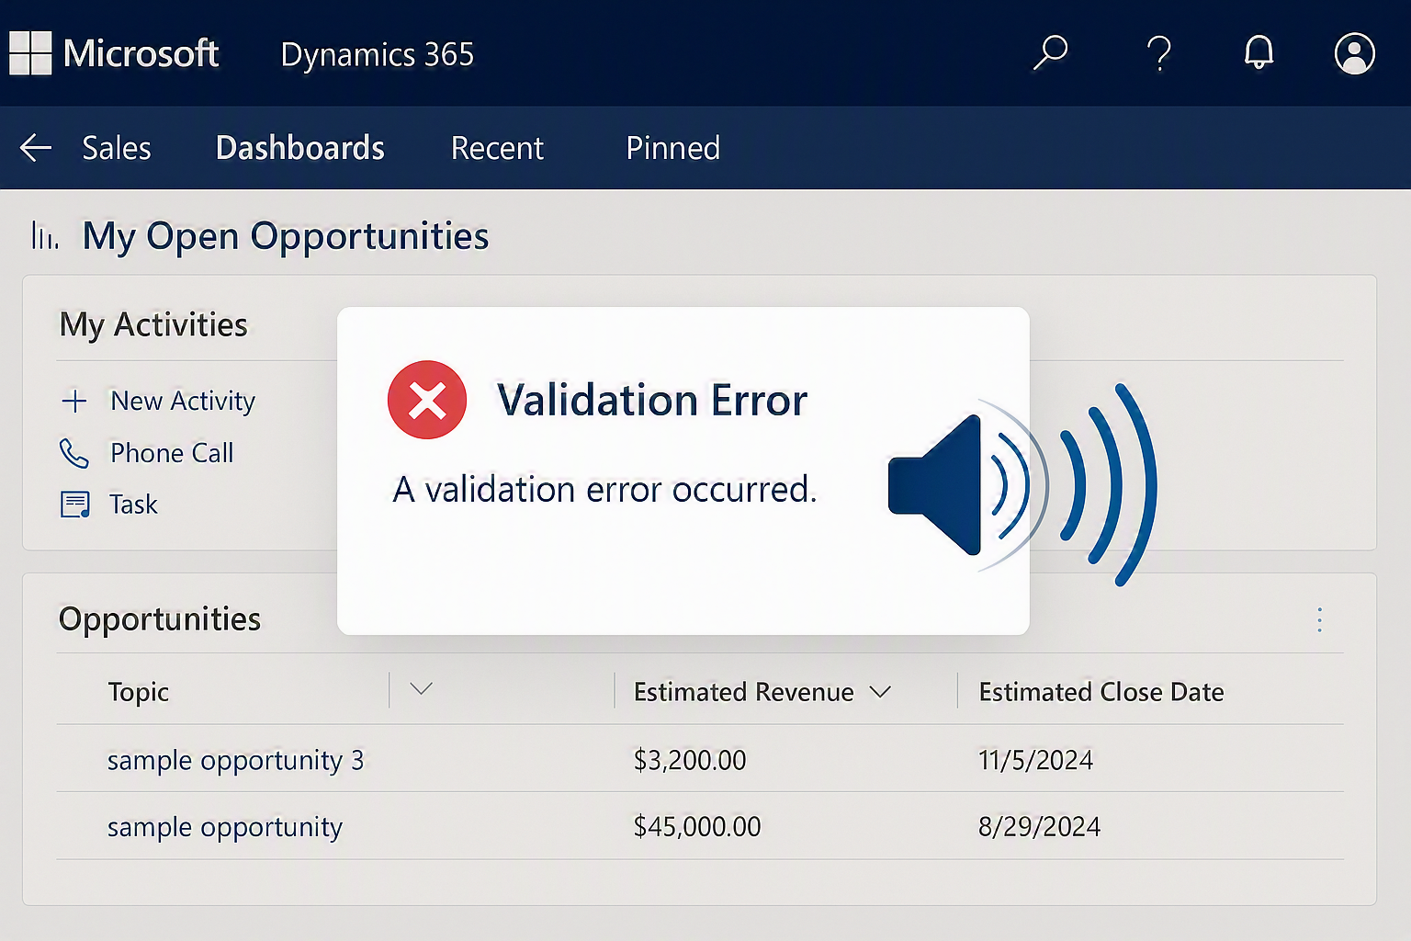Open sample opportunity 3 record
The width and height of the screenshot is (1411, 941).
point(235,761)
